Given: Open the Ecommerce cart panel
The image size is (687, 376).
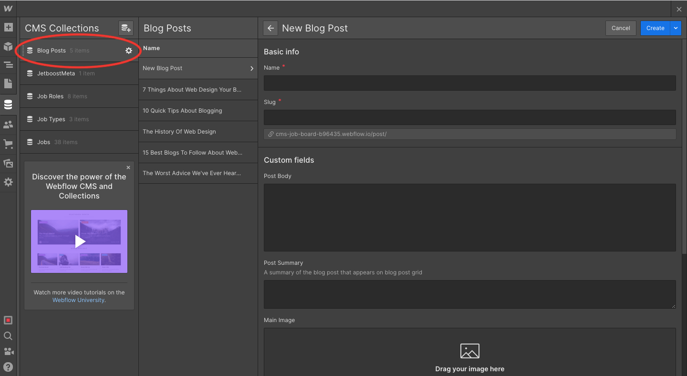Looking at the screenshot, I should pyautogui.click(x=8, y=144).
